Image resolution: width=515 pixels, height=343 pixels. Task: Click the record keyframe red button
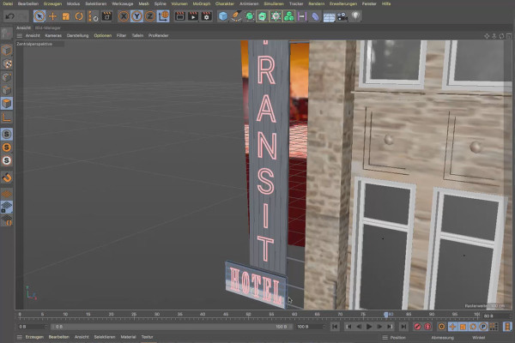(417, 326)
